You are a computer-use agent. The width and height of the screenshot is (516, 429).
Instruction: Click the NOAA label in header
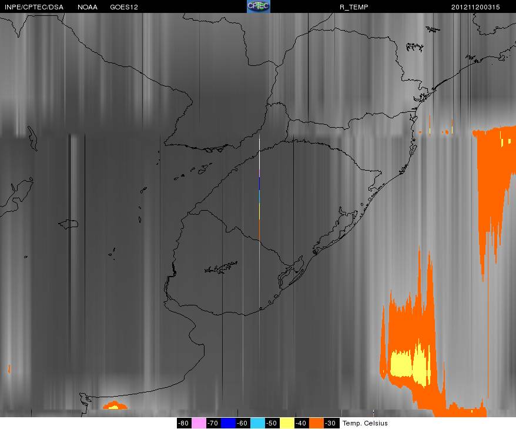[x=88, y=7]
